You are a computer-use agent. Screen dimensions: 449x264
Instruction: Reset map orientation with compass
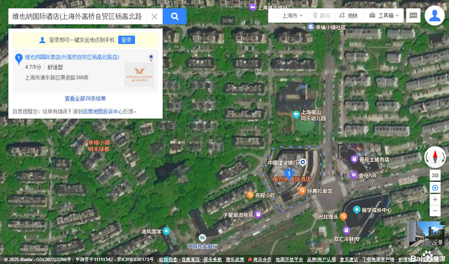pyautogui.click(x=435, y=157)
